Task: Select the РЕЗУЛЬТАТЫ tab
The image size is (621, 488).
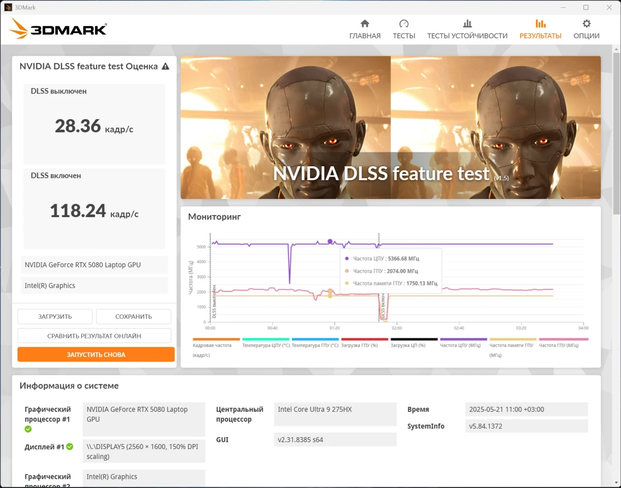Action: tap(540, 30)
